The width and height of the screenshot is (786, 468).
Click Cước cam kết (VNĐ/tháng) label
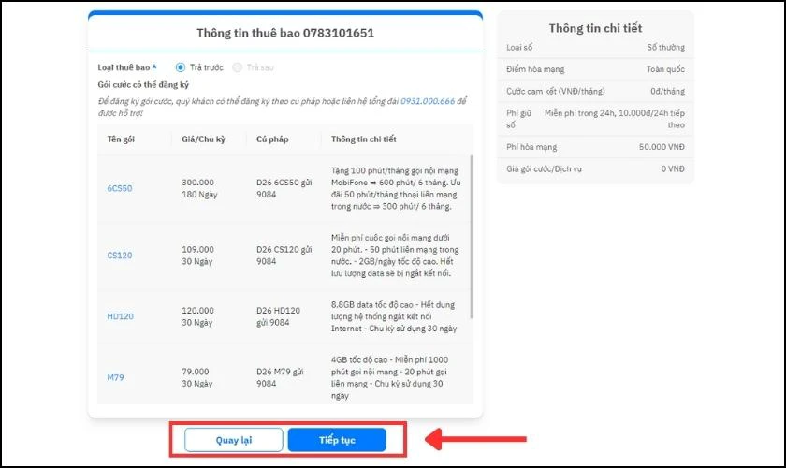pos(556,92)
